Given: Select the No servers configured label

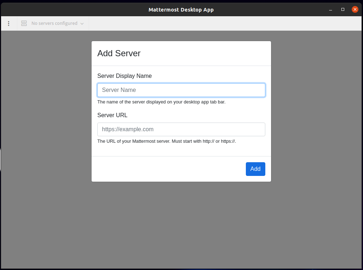Looking at the screenshot, I should point(55,23).
